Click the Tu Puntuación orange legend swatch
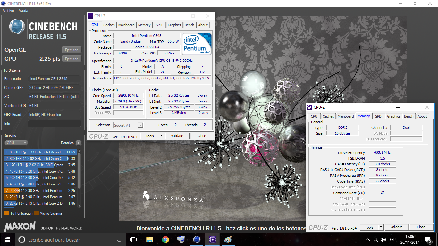This screenshot has width=438, height=246. coord(7,213)
